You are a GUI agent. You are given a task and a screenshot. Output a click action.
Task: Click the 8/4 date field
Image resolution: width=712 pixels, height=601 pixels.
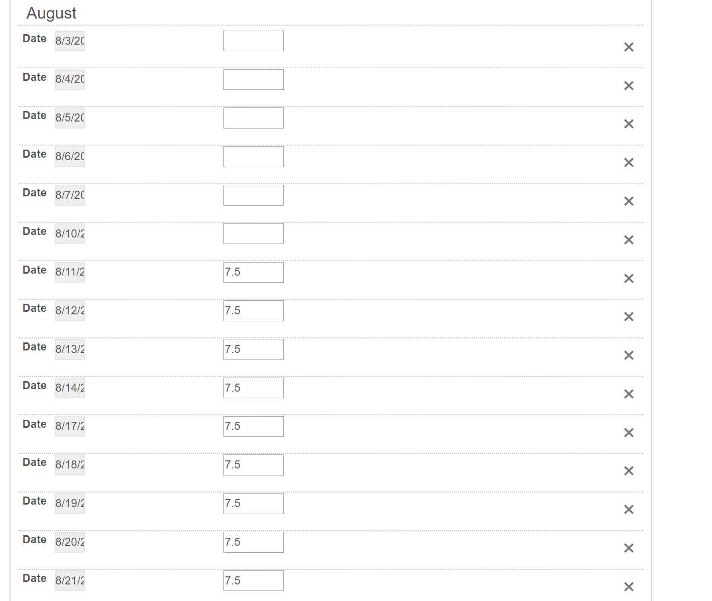point(70,79)
